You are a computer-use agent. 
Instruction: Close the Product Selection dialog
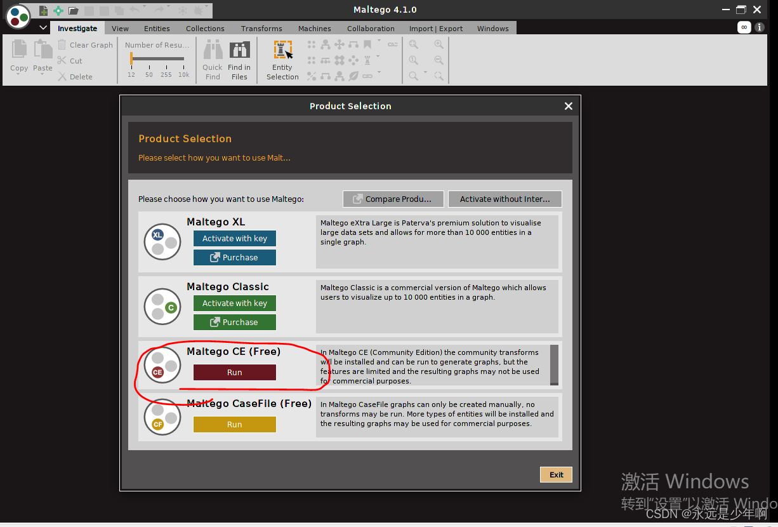pyautogui.click(x=569, y=106)
